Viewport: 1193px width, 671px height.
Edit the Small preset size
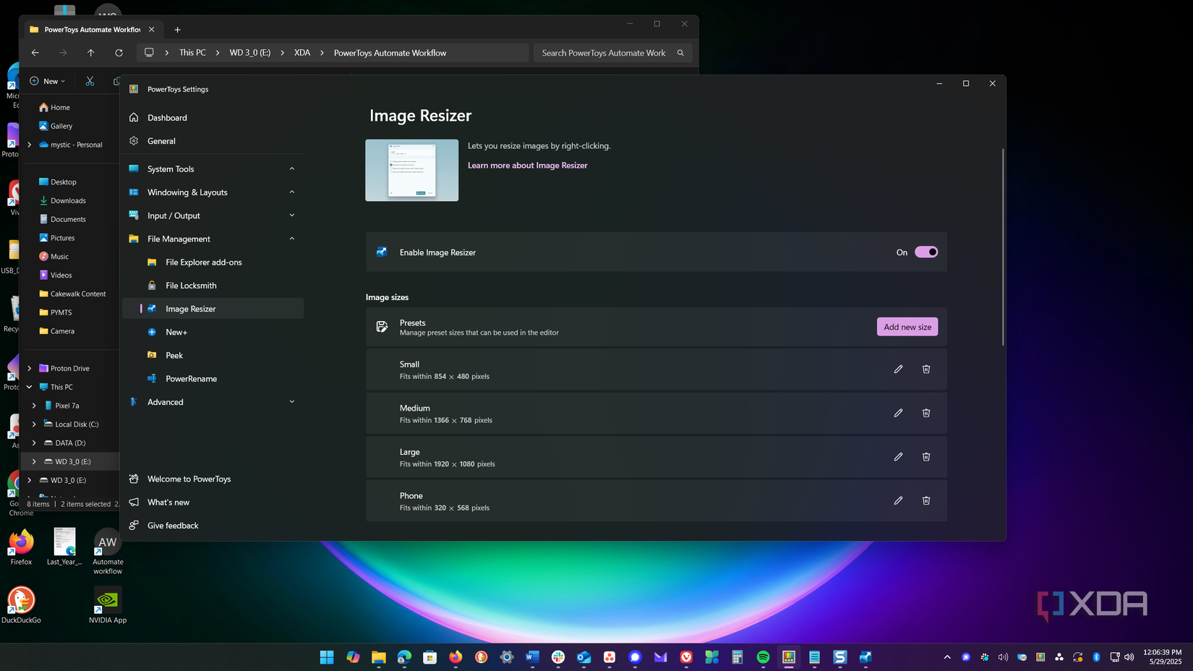tap(898, 369)
